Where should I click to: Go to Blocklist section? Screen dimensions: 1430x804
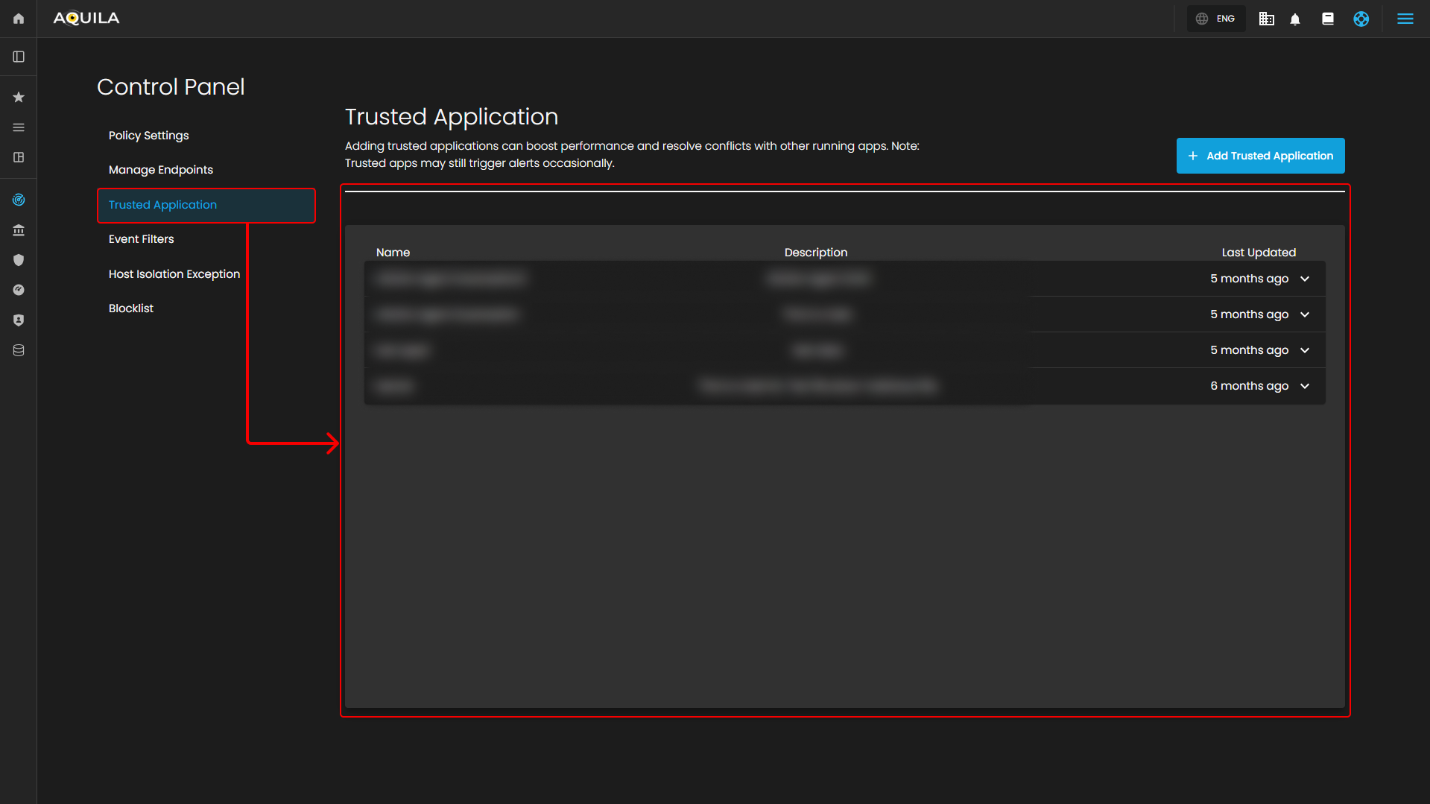131,308
